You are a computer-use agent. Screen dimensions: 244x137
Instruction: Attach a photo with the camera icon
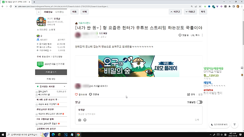coord(80,120)
